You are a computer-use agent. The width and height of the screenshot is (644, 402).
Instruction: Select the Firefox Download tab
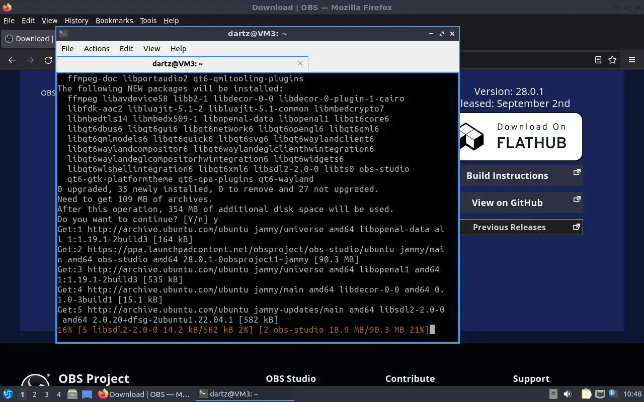tap(28, 39)
